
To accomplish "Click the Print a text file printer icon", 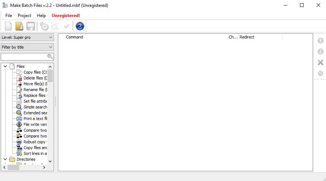I will pos(19,119).
